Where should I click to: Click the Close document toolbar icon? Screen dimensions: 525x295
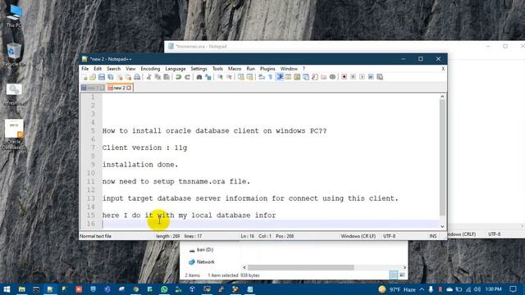pyautogui.click(x=120, y=77)
